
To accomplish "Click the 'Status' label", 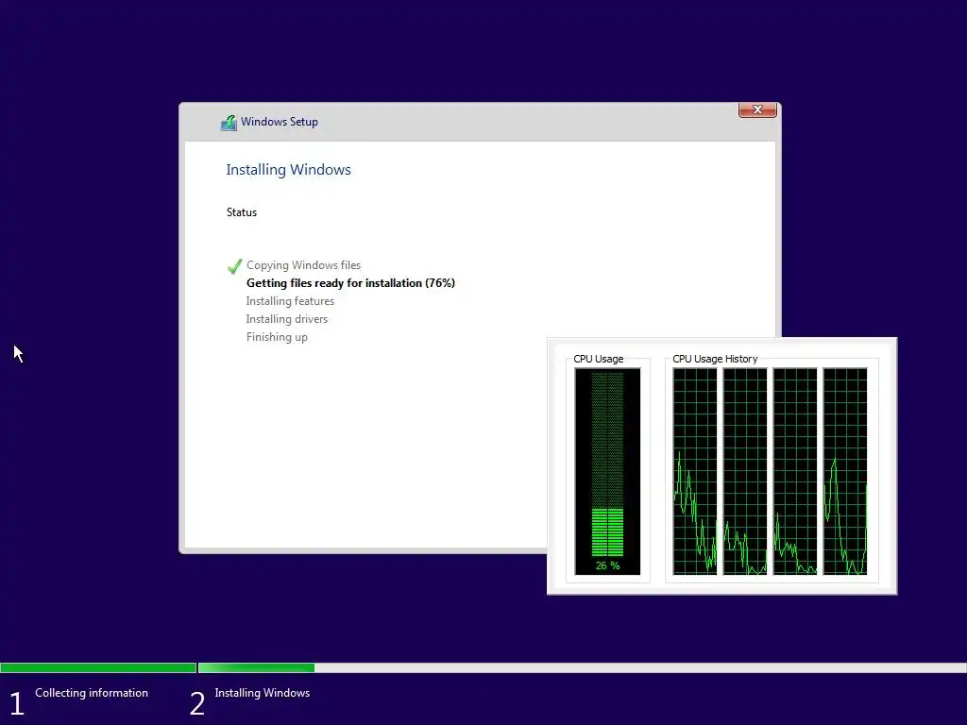I will click(242, 212).
